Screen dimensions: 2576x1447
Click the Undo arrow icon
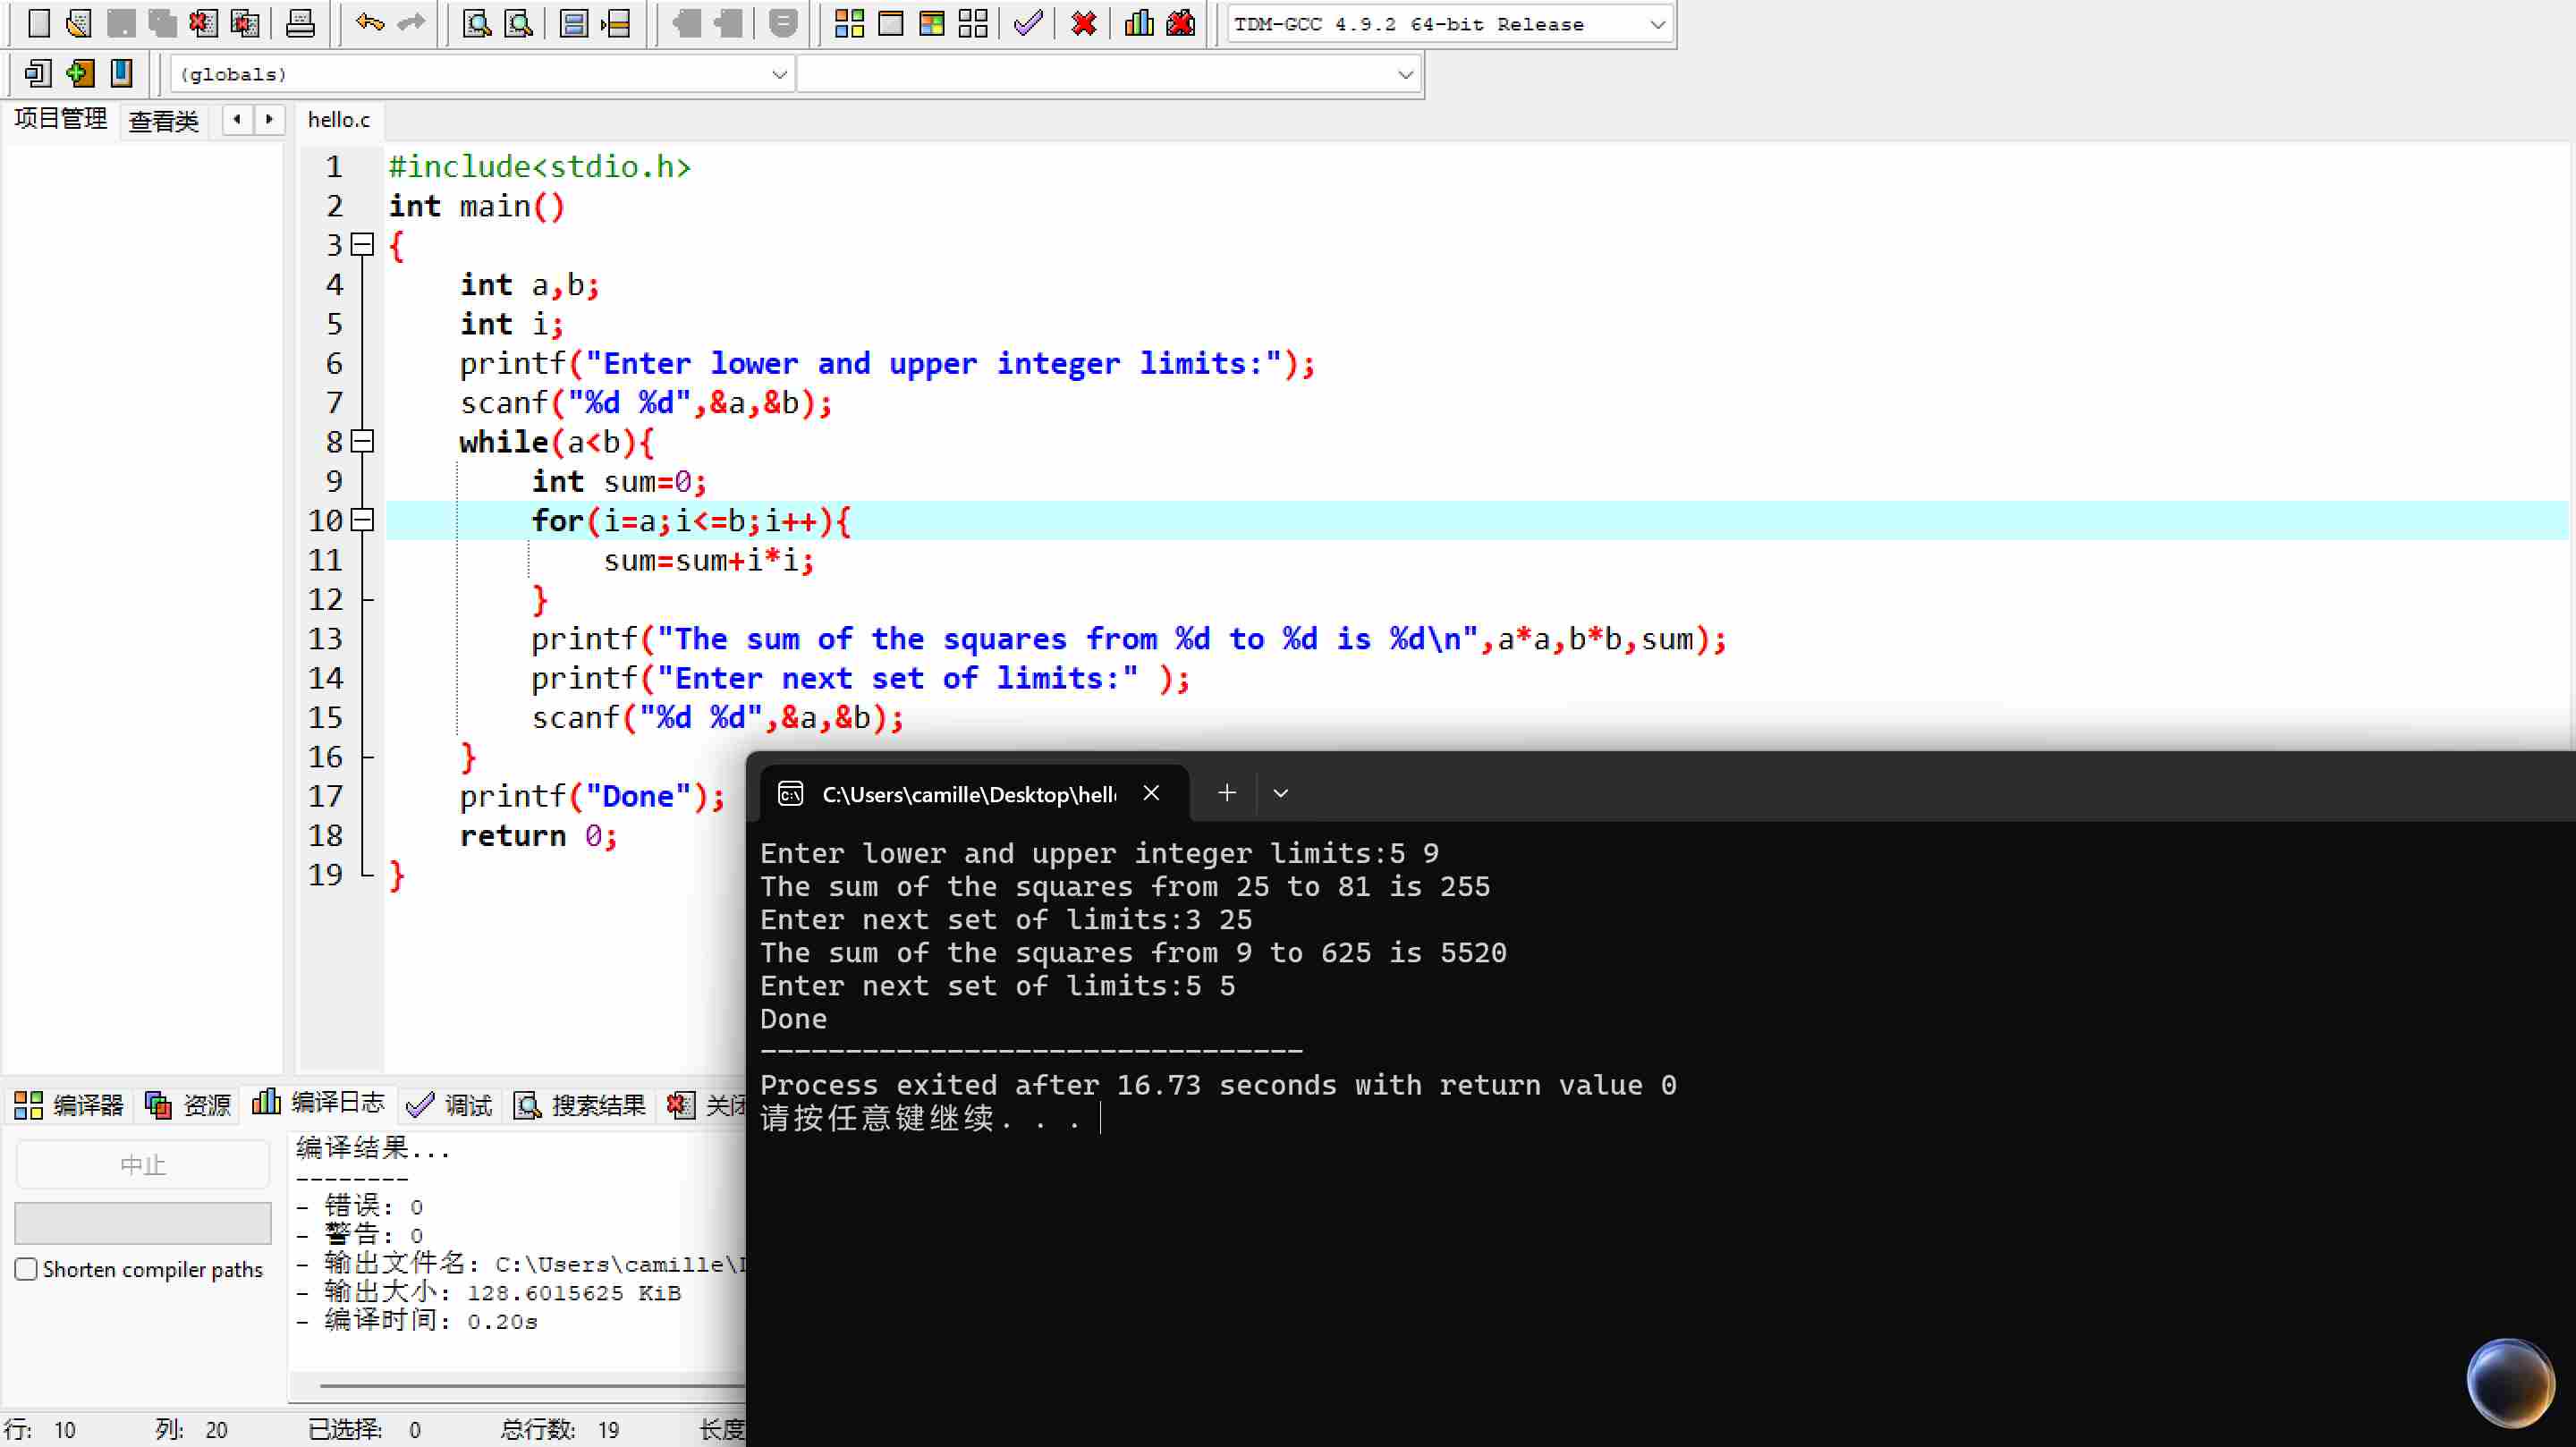pyautogui.click(x=369, y=22)
